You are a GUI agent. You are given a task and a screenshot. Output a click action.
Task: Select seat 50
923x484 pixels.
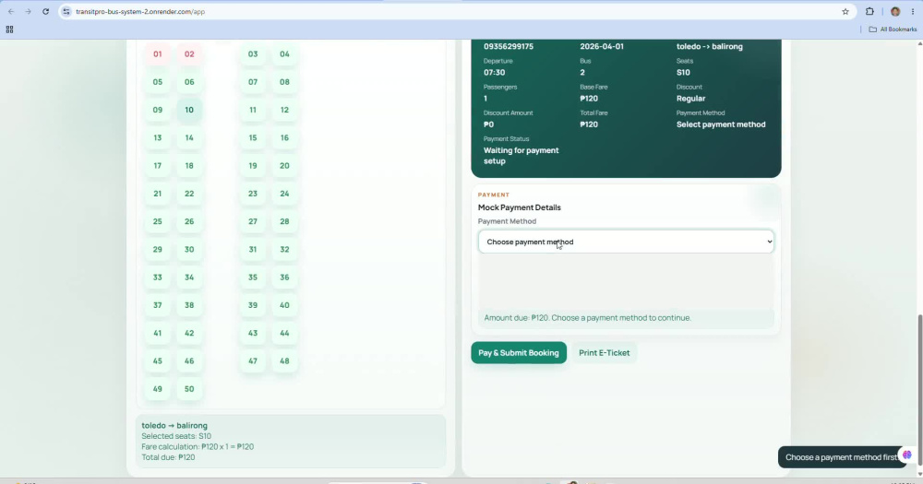point(189,389)
